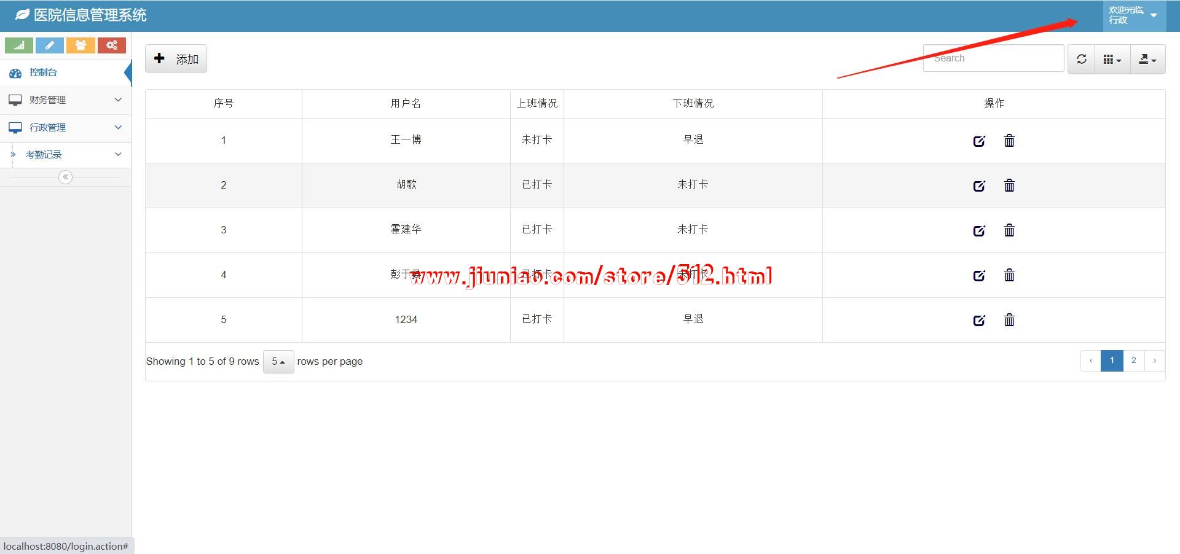The width and height of the screenshot is (1180, 554).
Task: Click the 操作 column header
Action: coord(994,104)
